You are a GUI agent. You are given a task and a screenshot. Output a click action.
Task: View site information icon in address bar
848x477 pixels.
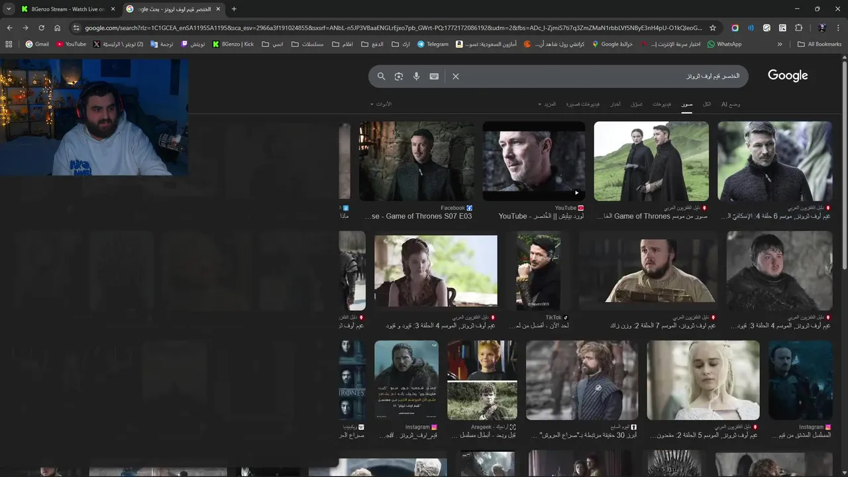tap(76, 28)
